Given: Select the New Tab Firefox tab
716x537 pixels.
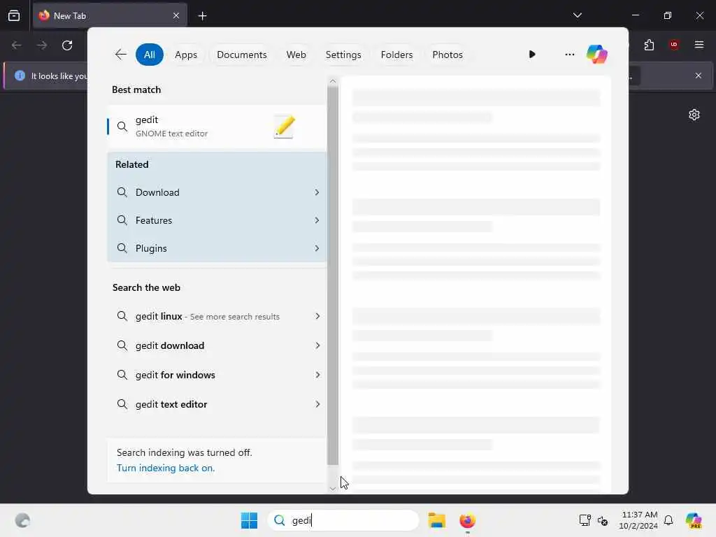Looking at the screenshot, I should point(110,15).
